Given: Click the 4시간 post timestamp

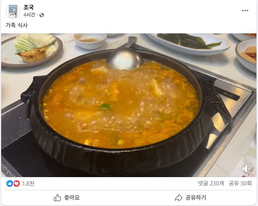Looking at the screenshot, I should (x=29, y=15).
